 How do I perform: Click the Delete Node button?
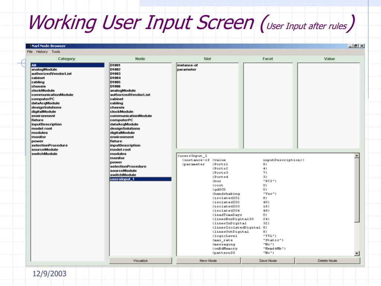327,260
